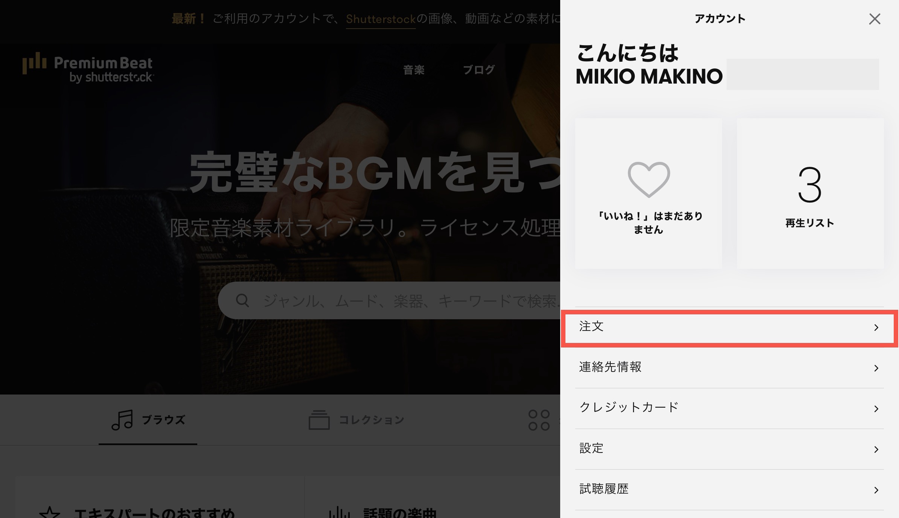Open the 注文 menu item
Viewport: 899px width, 518px height.
729,327
